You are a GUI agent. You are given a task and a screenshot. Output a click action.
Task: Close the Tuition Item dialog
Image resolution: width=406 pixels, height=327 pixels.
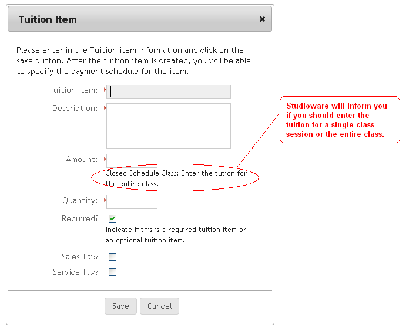[x=262, y=19]
